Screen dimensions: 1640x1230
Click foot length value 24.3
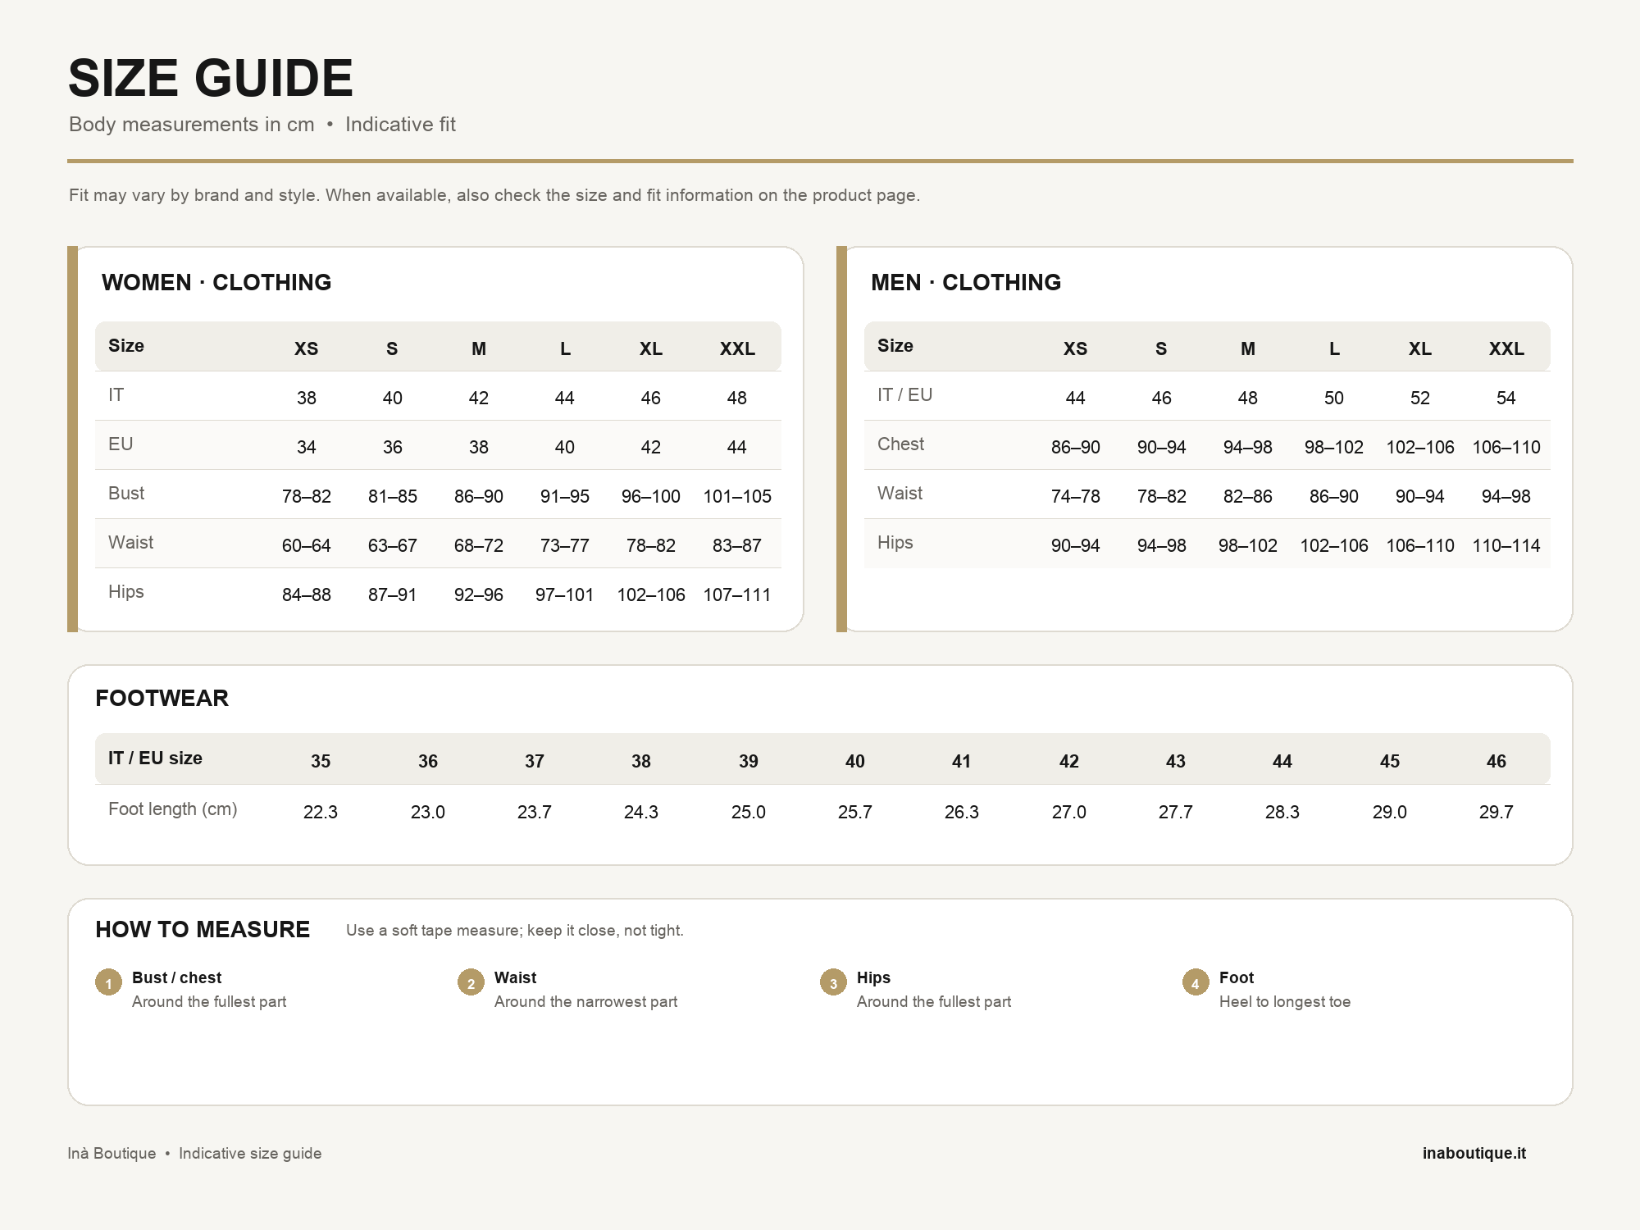(x=641, y=812)
